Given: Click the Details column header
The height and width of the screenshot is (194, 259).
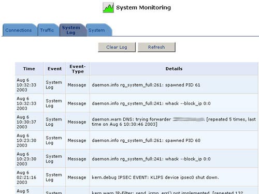Looking at the screenshot, I should [174, 69].
